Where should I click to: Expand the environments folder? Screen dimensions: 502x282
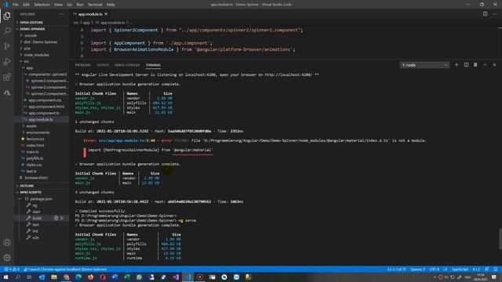42,132
